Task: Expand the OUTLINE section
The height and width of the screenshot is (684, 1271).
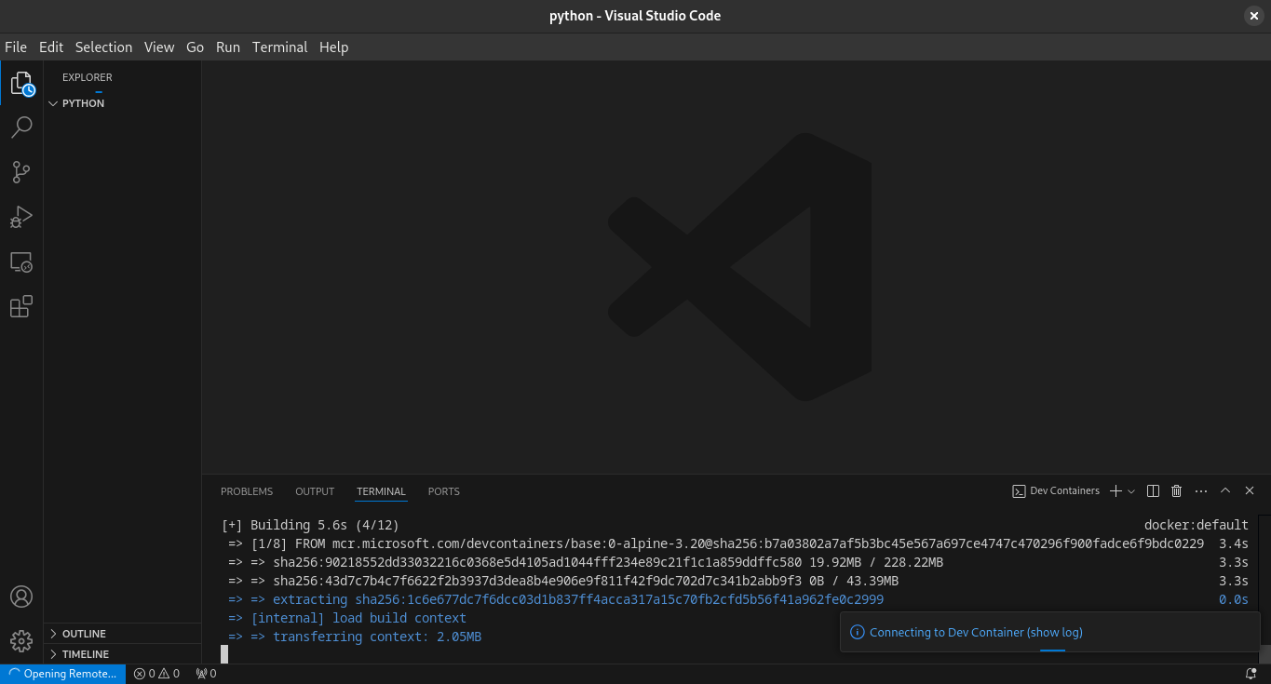Action: [x=84, y=634]
